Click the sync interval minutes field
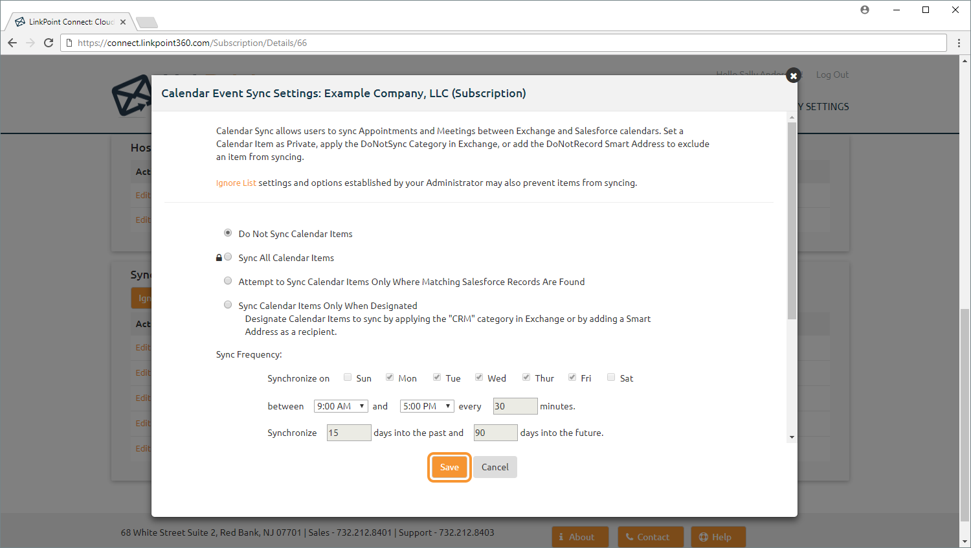971x548 pixels. [x=515, y=406]
